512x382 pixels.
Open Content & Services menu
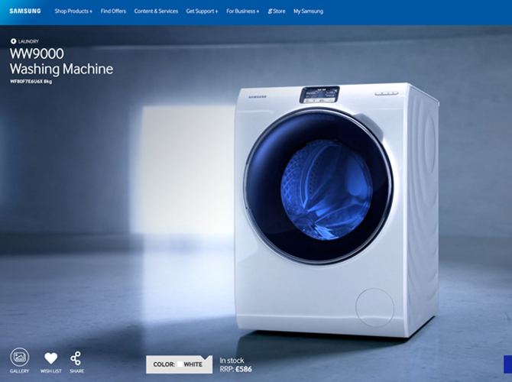pyautogui.click(x=156, y=11)
